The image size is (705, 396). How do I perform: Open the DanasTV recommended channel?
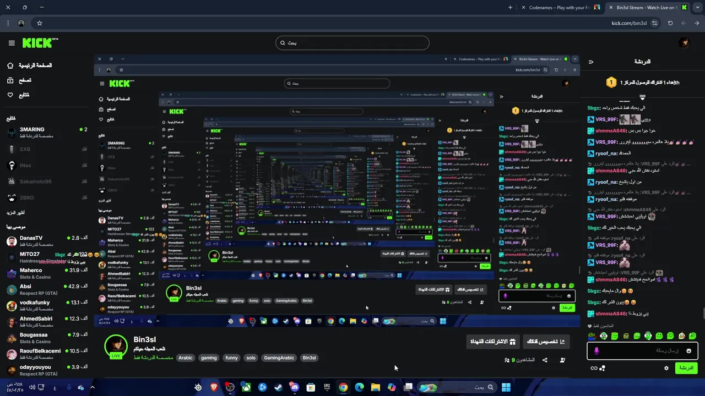(x=47, y=241)
